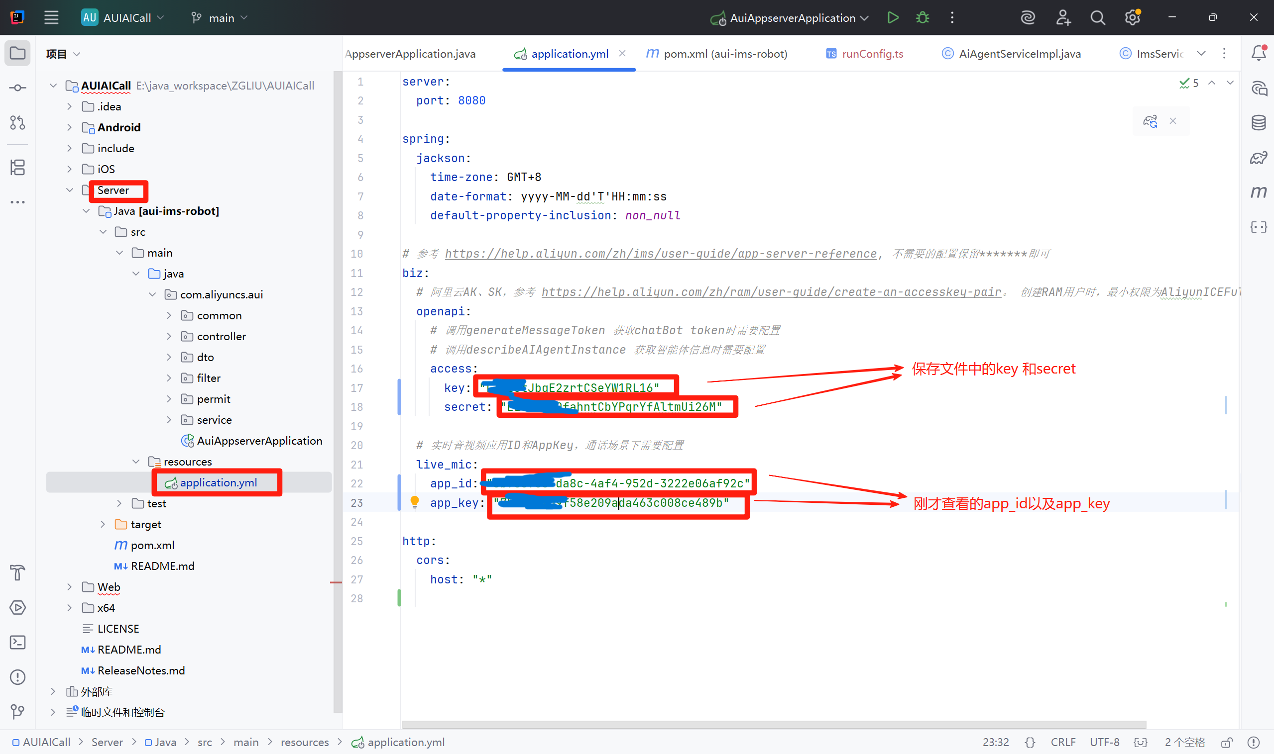The width and height of the screenshot is (1274, 754).
Task: Run AuiAppserverApplication with the green play button
Action: [893, 18]
